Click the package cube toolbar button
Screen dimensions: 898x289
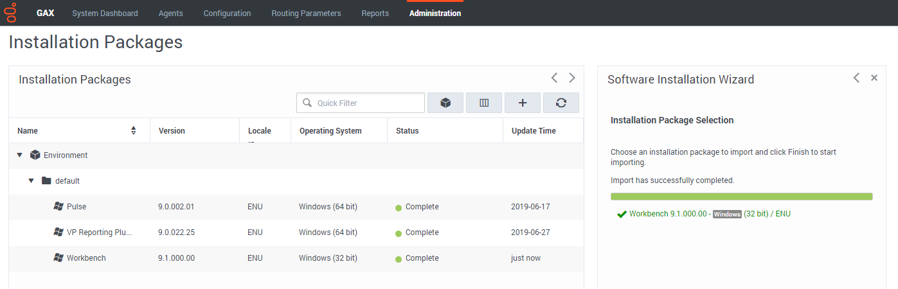[x=445, y=103]
